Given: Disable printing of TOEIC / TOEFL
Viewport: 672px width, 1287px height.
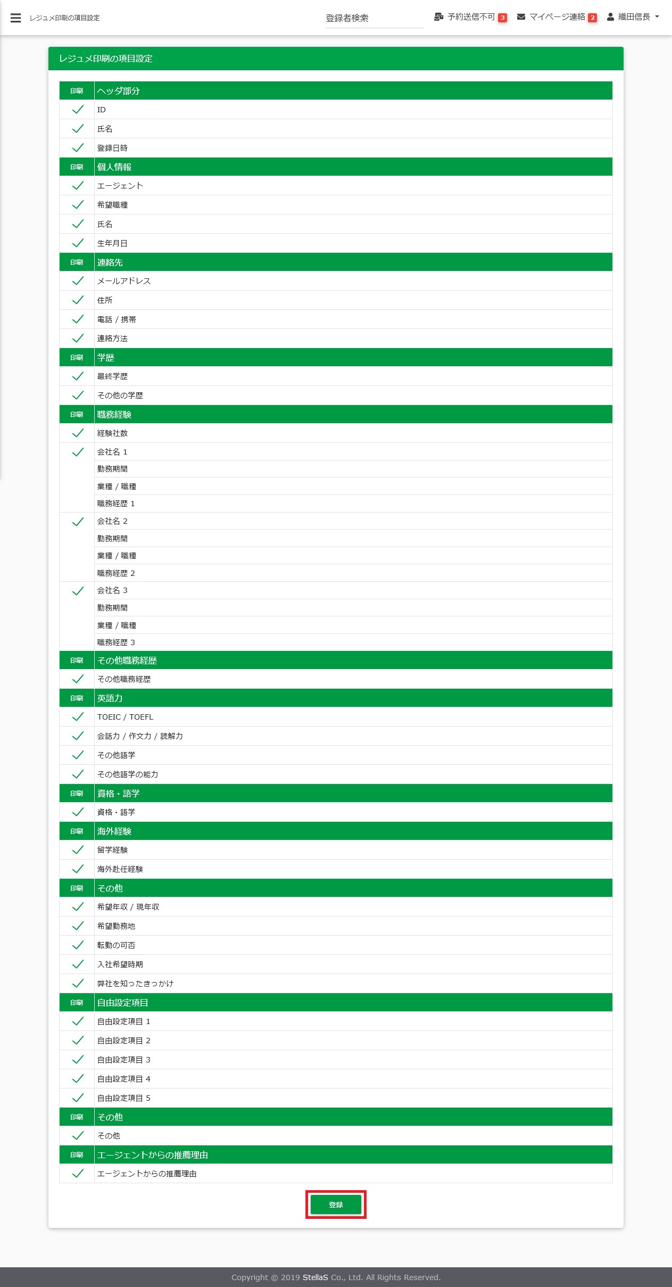Looking at the screenshot, I should [78, 717].
